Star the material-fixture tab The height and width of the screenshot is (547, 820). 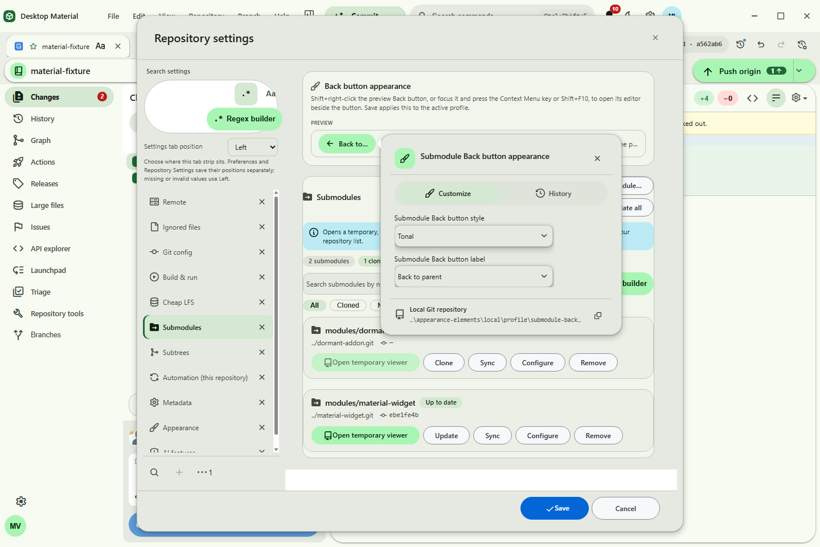click(x=34, y=46)
